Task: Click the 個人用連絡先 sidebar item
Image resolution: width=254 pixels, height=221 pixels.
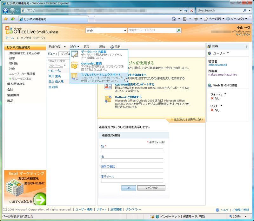Action: 16,84
